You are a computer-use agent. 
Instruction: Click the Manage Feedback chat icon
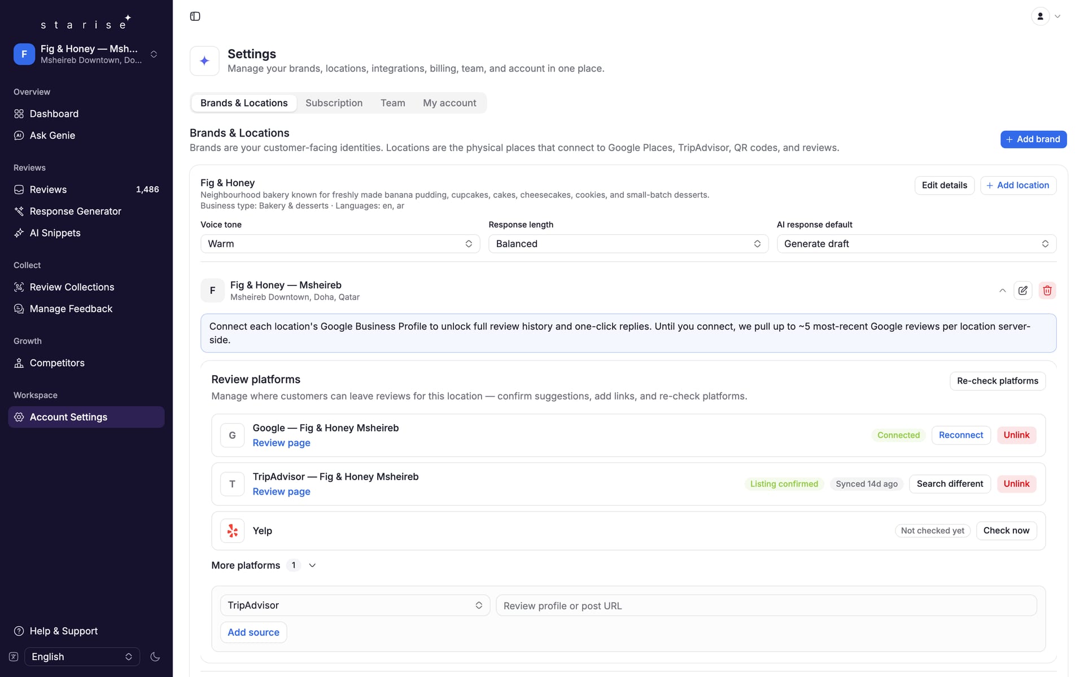pyautogui.click(x=19, y=309)
